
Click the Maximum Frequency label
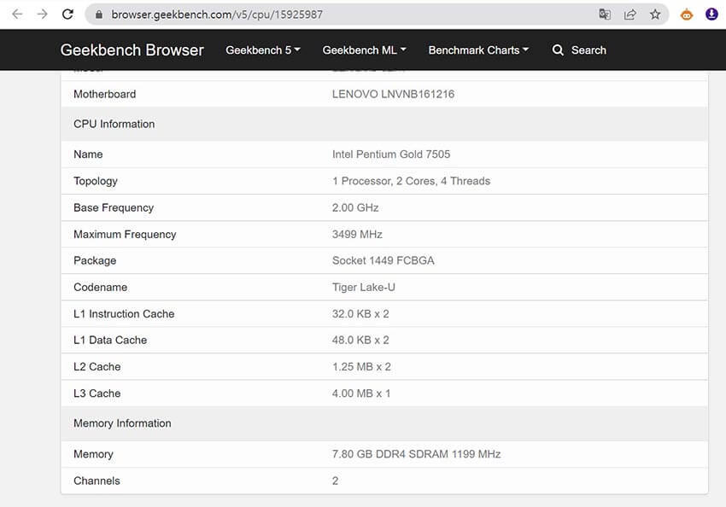pyautogui.click(x=125, y=235)
